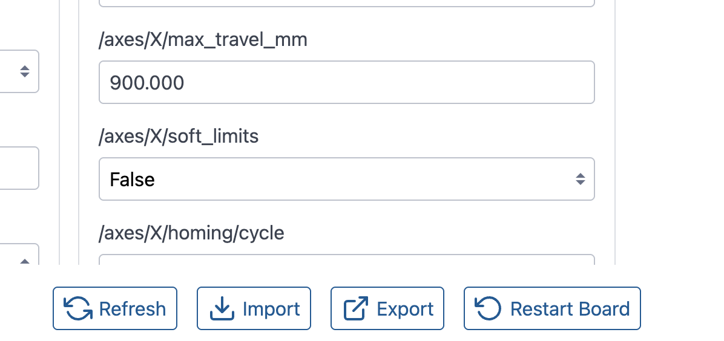This screenshot has width=724, height=341.
Task: Click the partially visible top-left select arrows
Action: click(25, 71)
